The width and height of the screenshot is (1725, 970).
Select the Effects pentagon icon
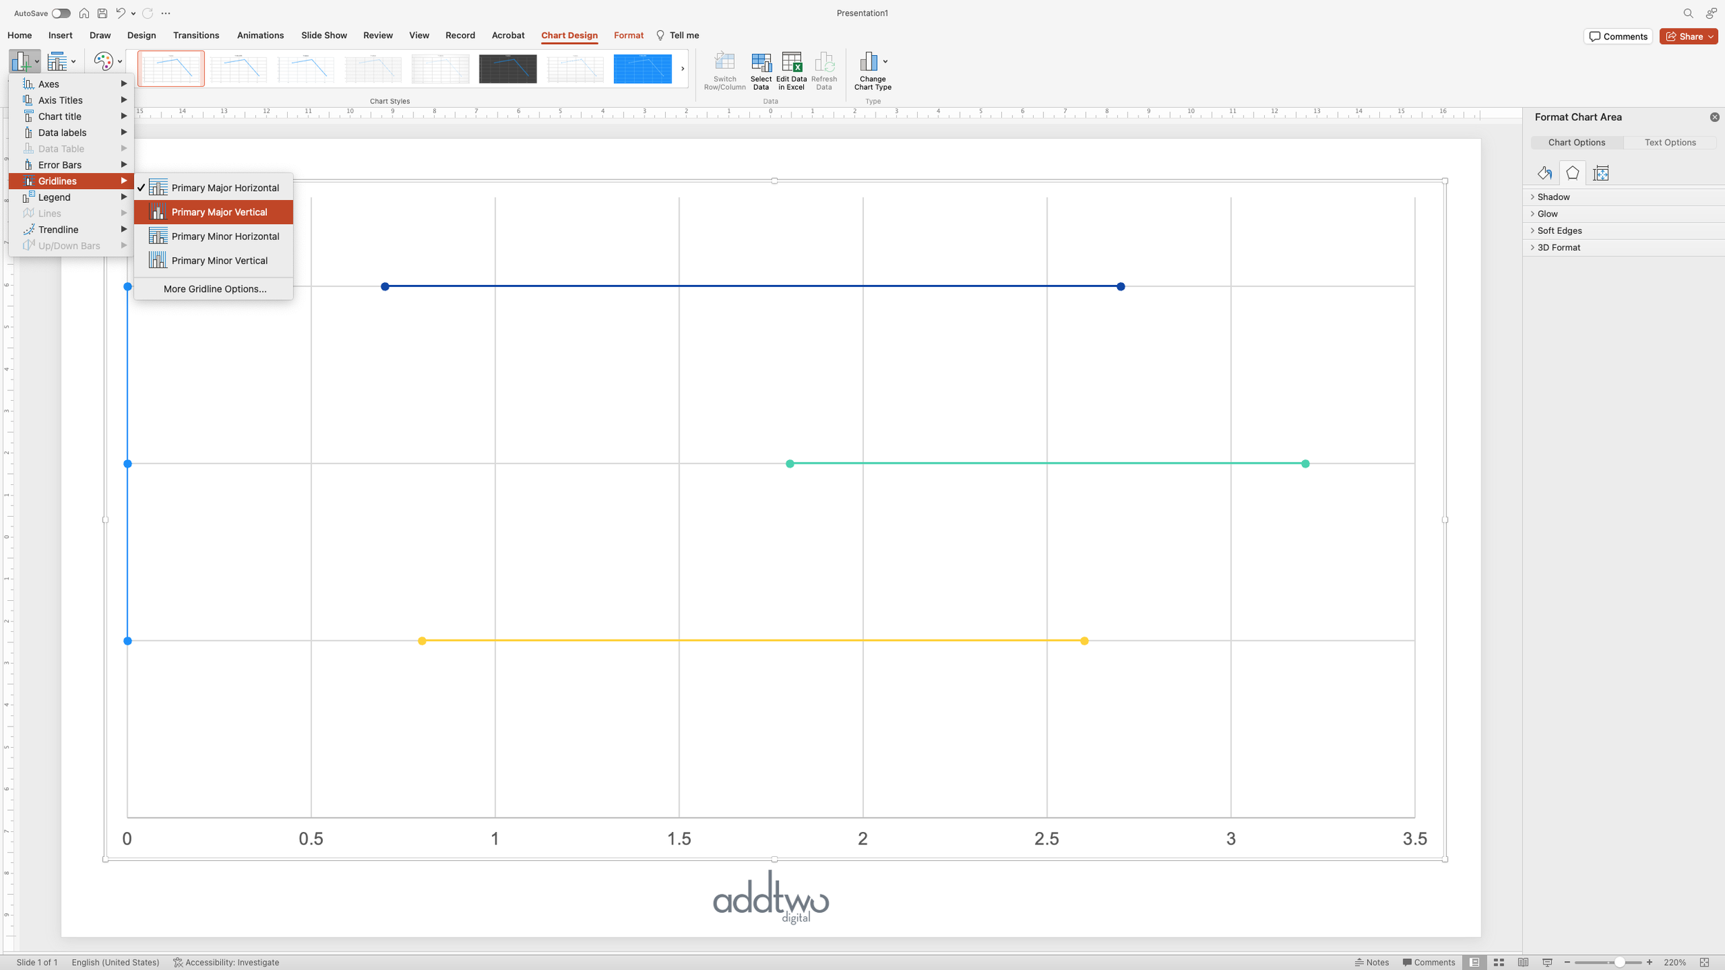pos(1573,173)
